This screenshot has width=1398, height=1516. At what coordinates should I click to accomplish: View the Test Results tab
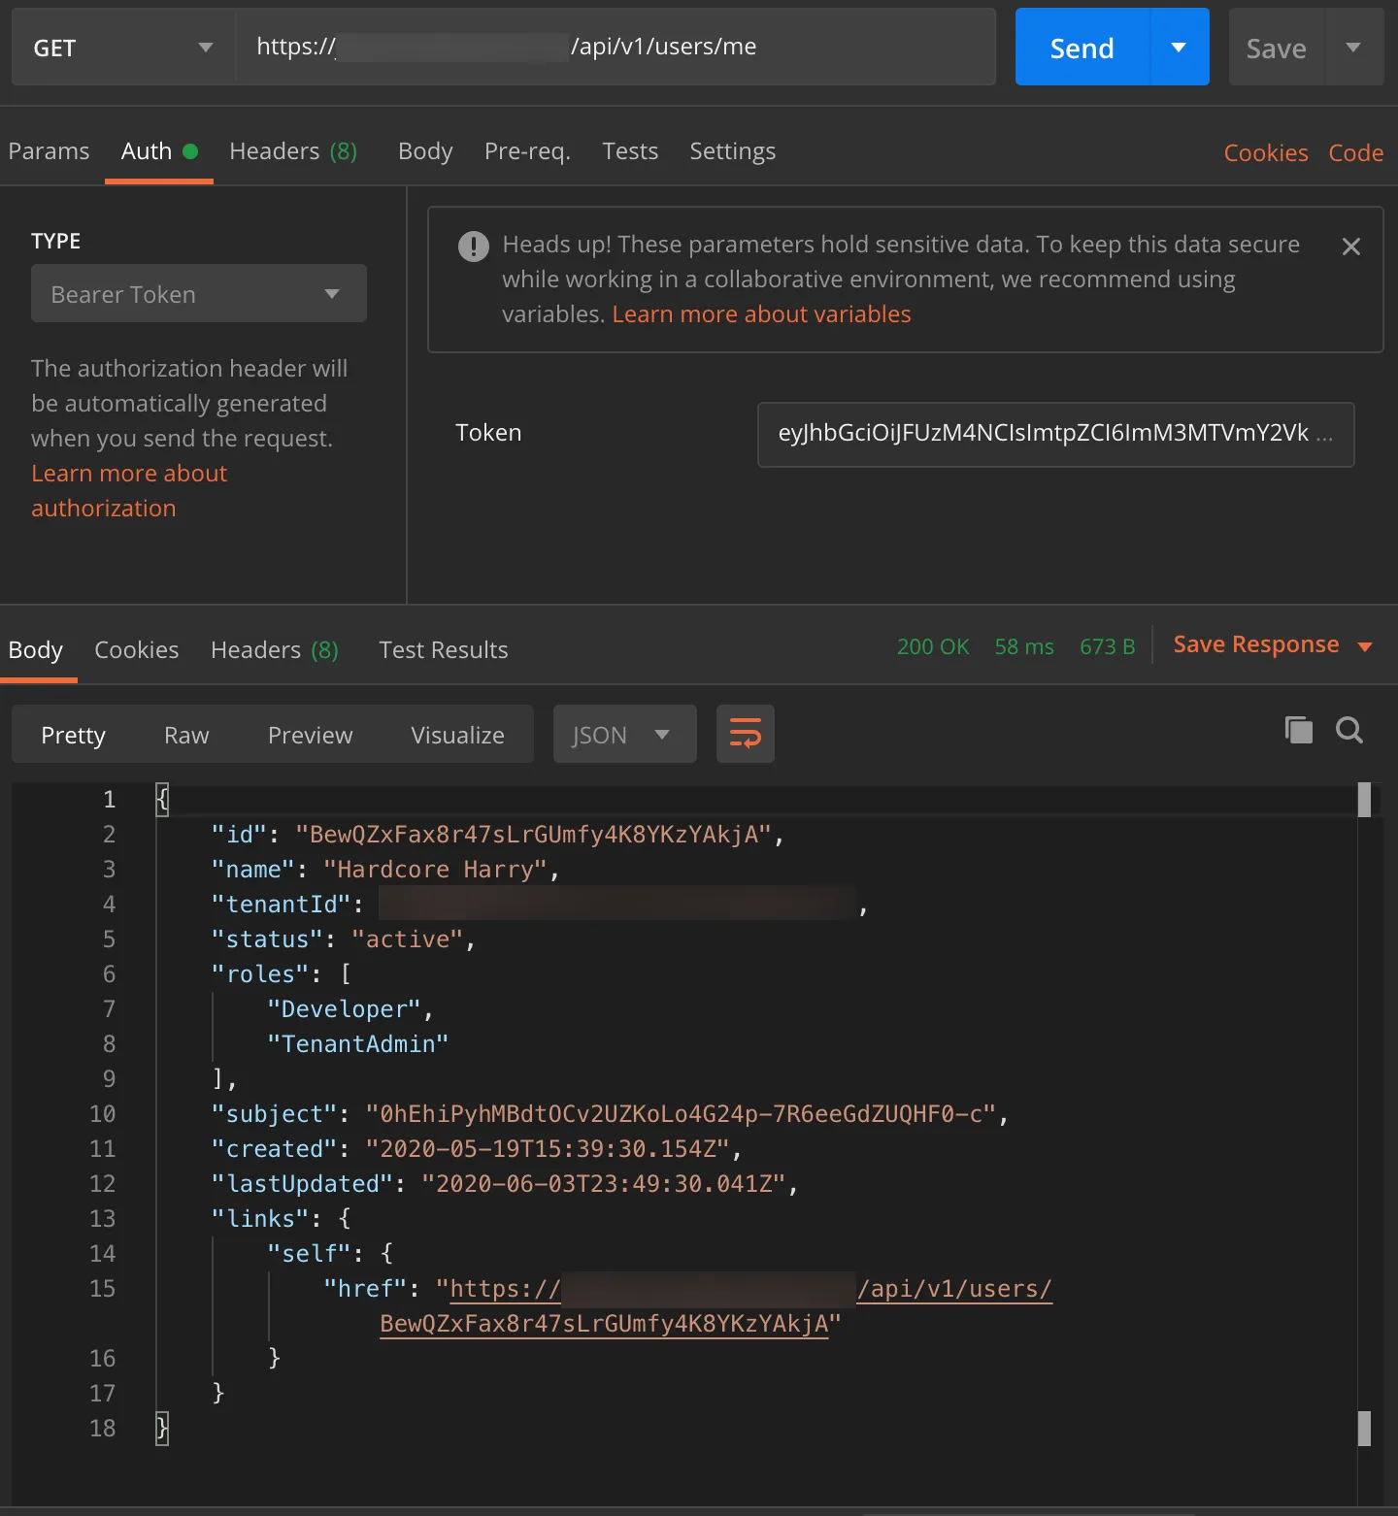tap(444, 650)
